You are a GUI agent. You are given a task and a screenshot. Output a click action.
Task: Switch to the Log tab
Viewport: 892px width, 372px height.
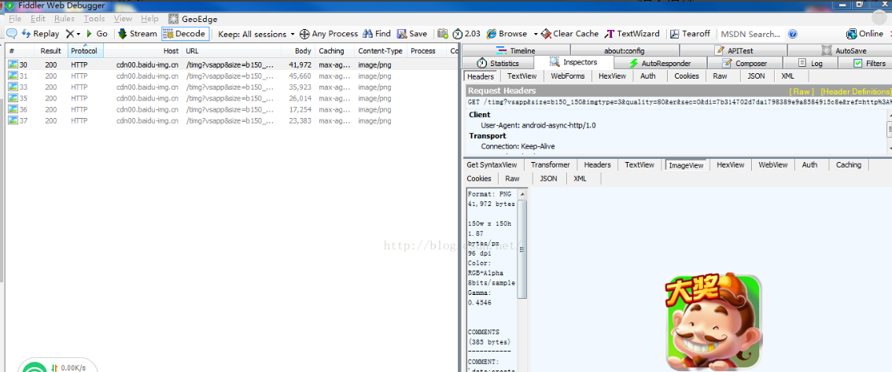point(810,63)
